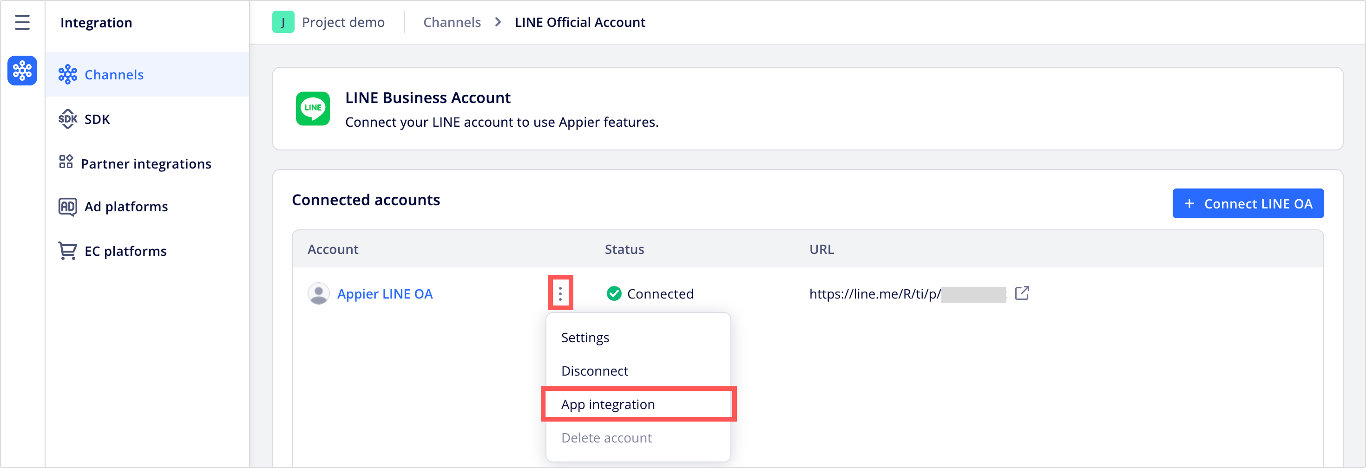Click the Connected accounts heading
Viewport: 1366px width, 468px height.
point(366,200)
